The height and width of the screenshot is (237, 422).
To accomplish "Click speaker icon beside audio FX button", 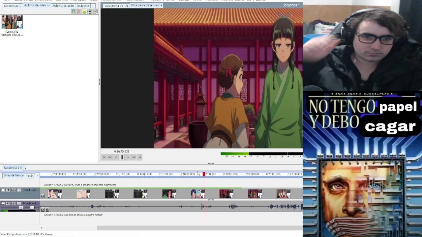I will [x=47, y=210].
